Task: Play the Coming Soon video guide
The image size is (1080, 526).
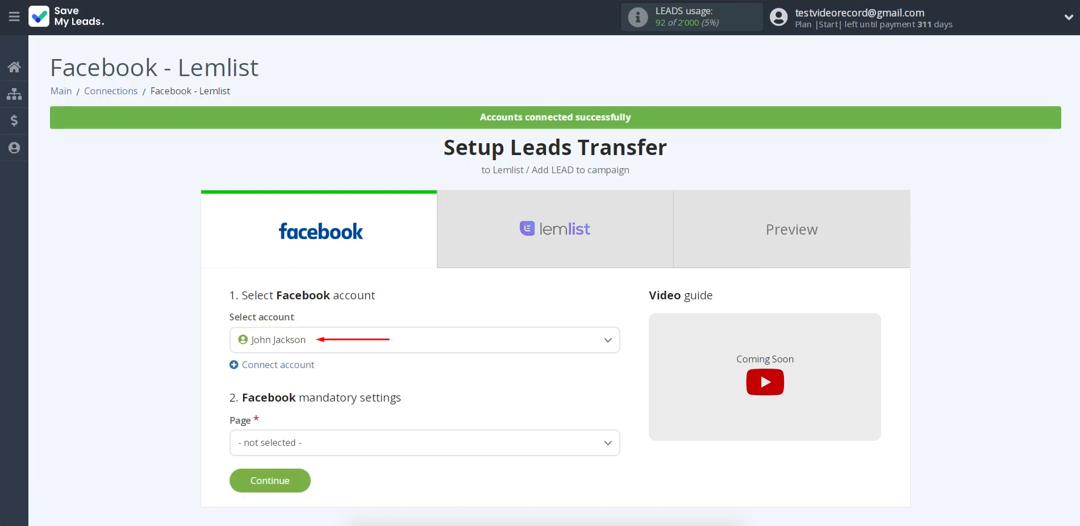Action: [x=765, y=382]
